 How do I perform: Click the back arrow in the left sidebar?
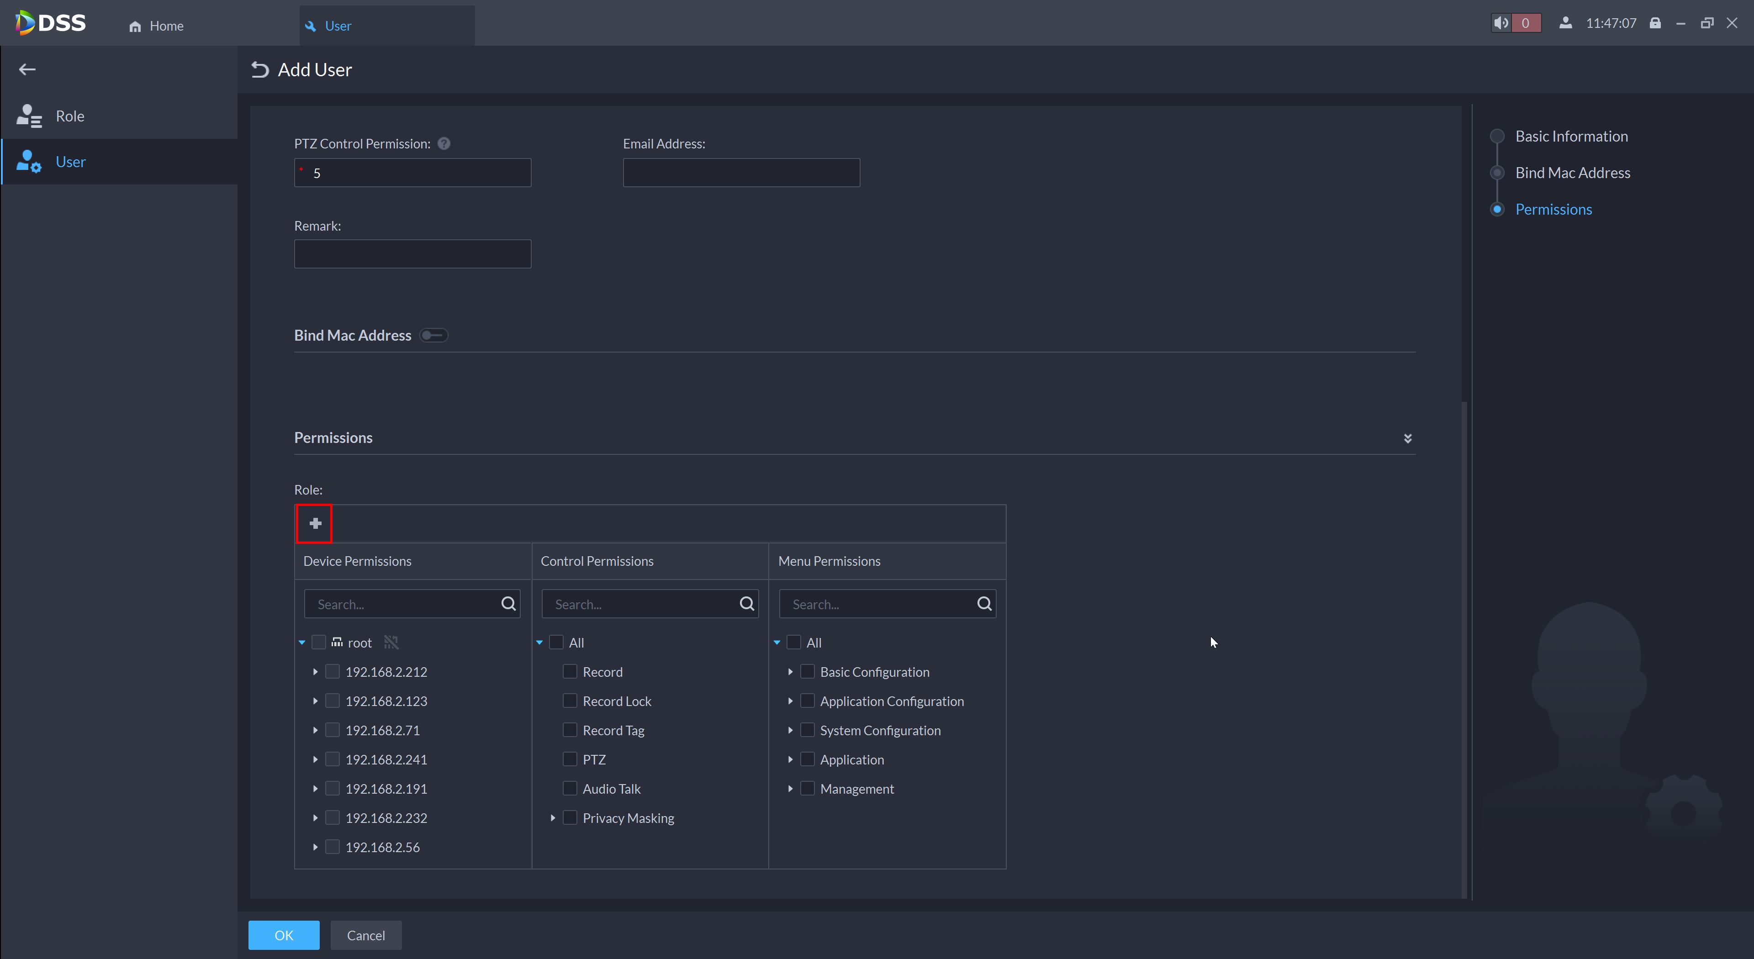pyautogui.click(x=27, y=69)
